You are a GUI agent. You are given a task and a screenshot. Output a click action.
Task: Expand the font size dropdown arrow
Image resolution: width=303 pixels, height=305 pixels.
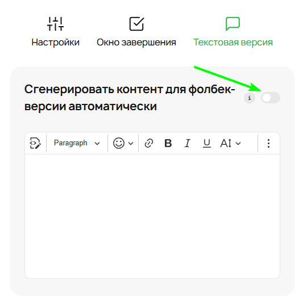(238, 144)
